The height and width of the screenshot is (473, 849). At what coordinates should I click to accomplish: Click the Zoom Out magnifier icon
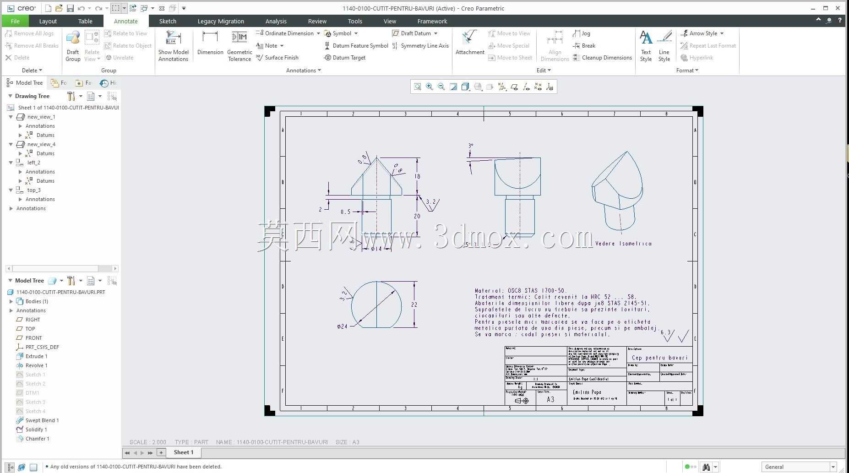(441, 87)
